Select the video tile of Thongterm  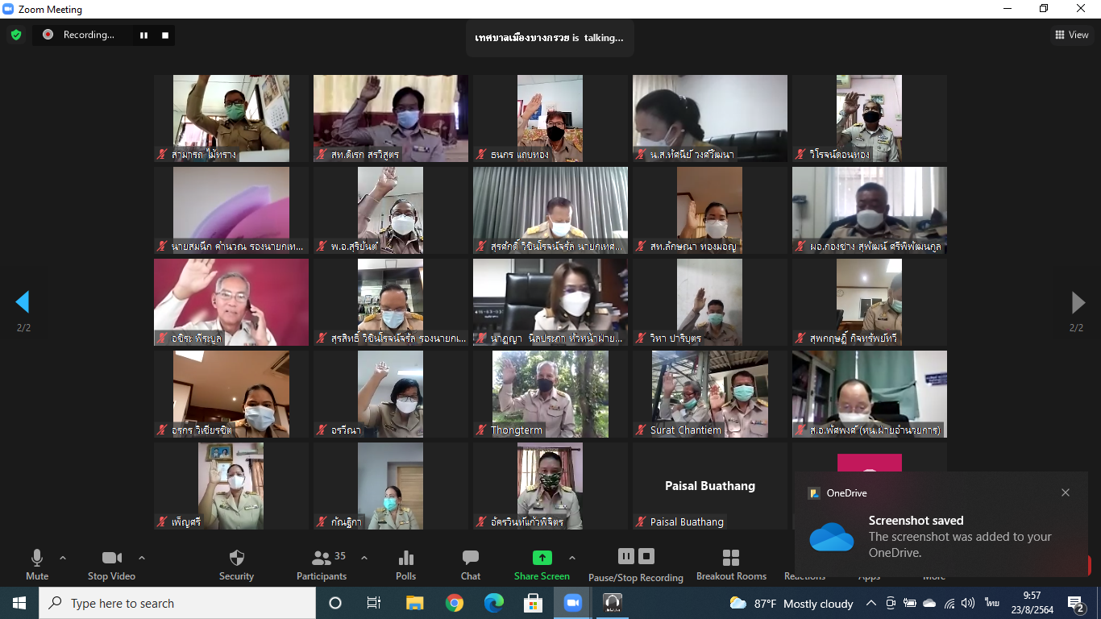click(x=550, y=394)
